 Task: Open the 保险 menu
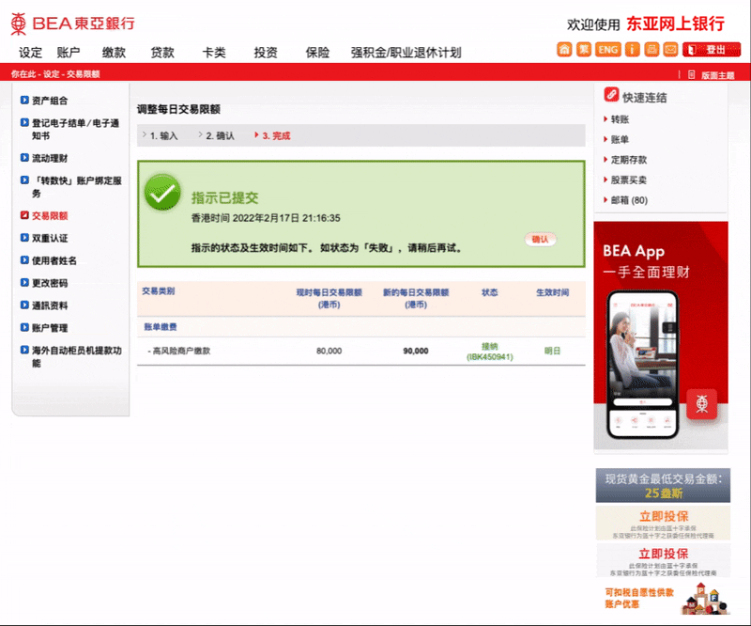pos(317,53)
